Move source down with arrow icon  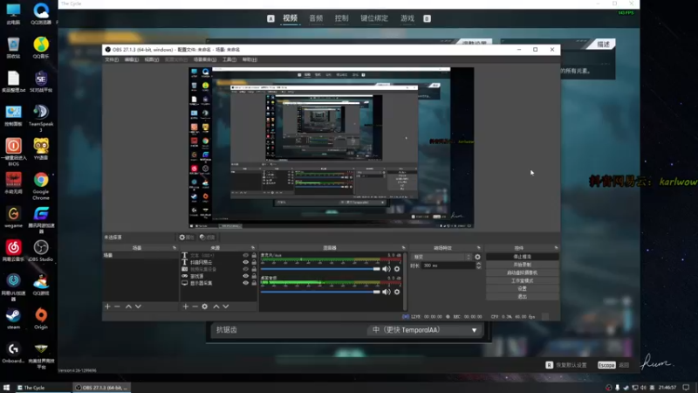pyautogui.click(x=226, y=307)
